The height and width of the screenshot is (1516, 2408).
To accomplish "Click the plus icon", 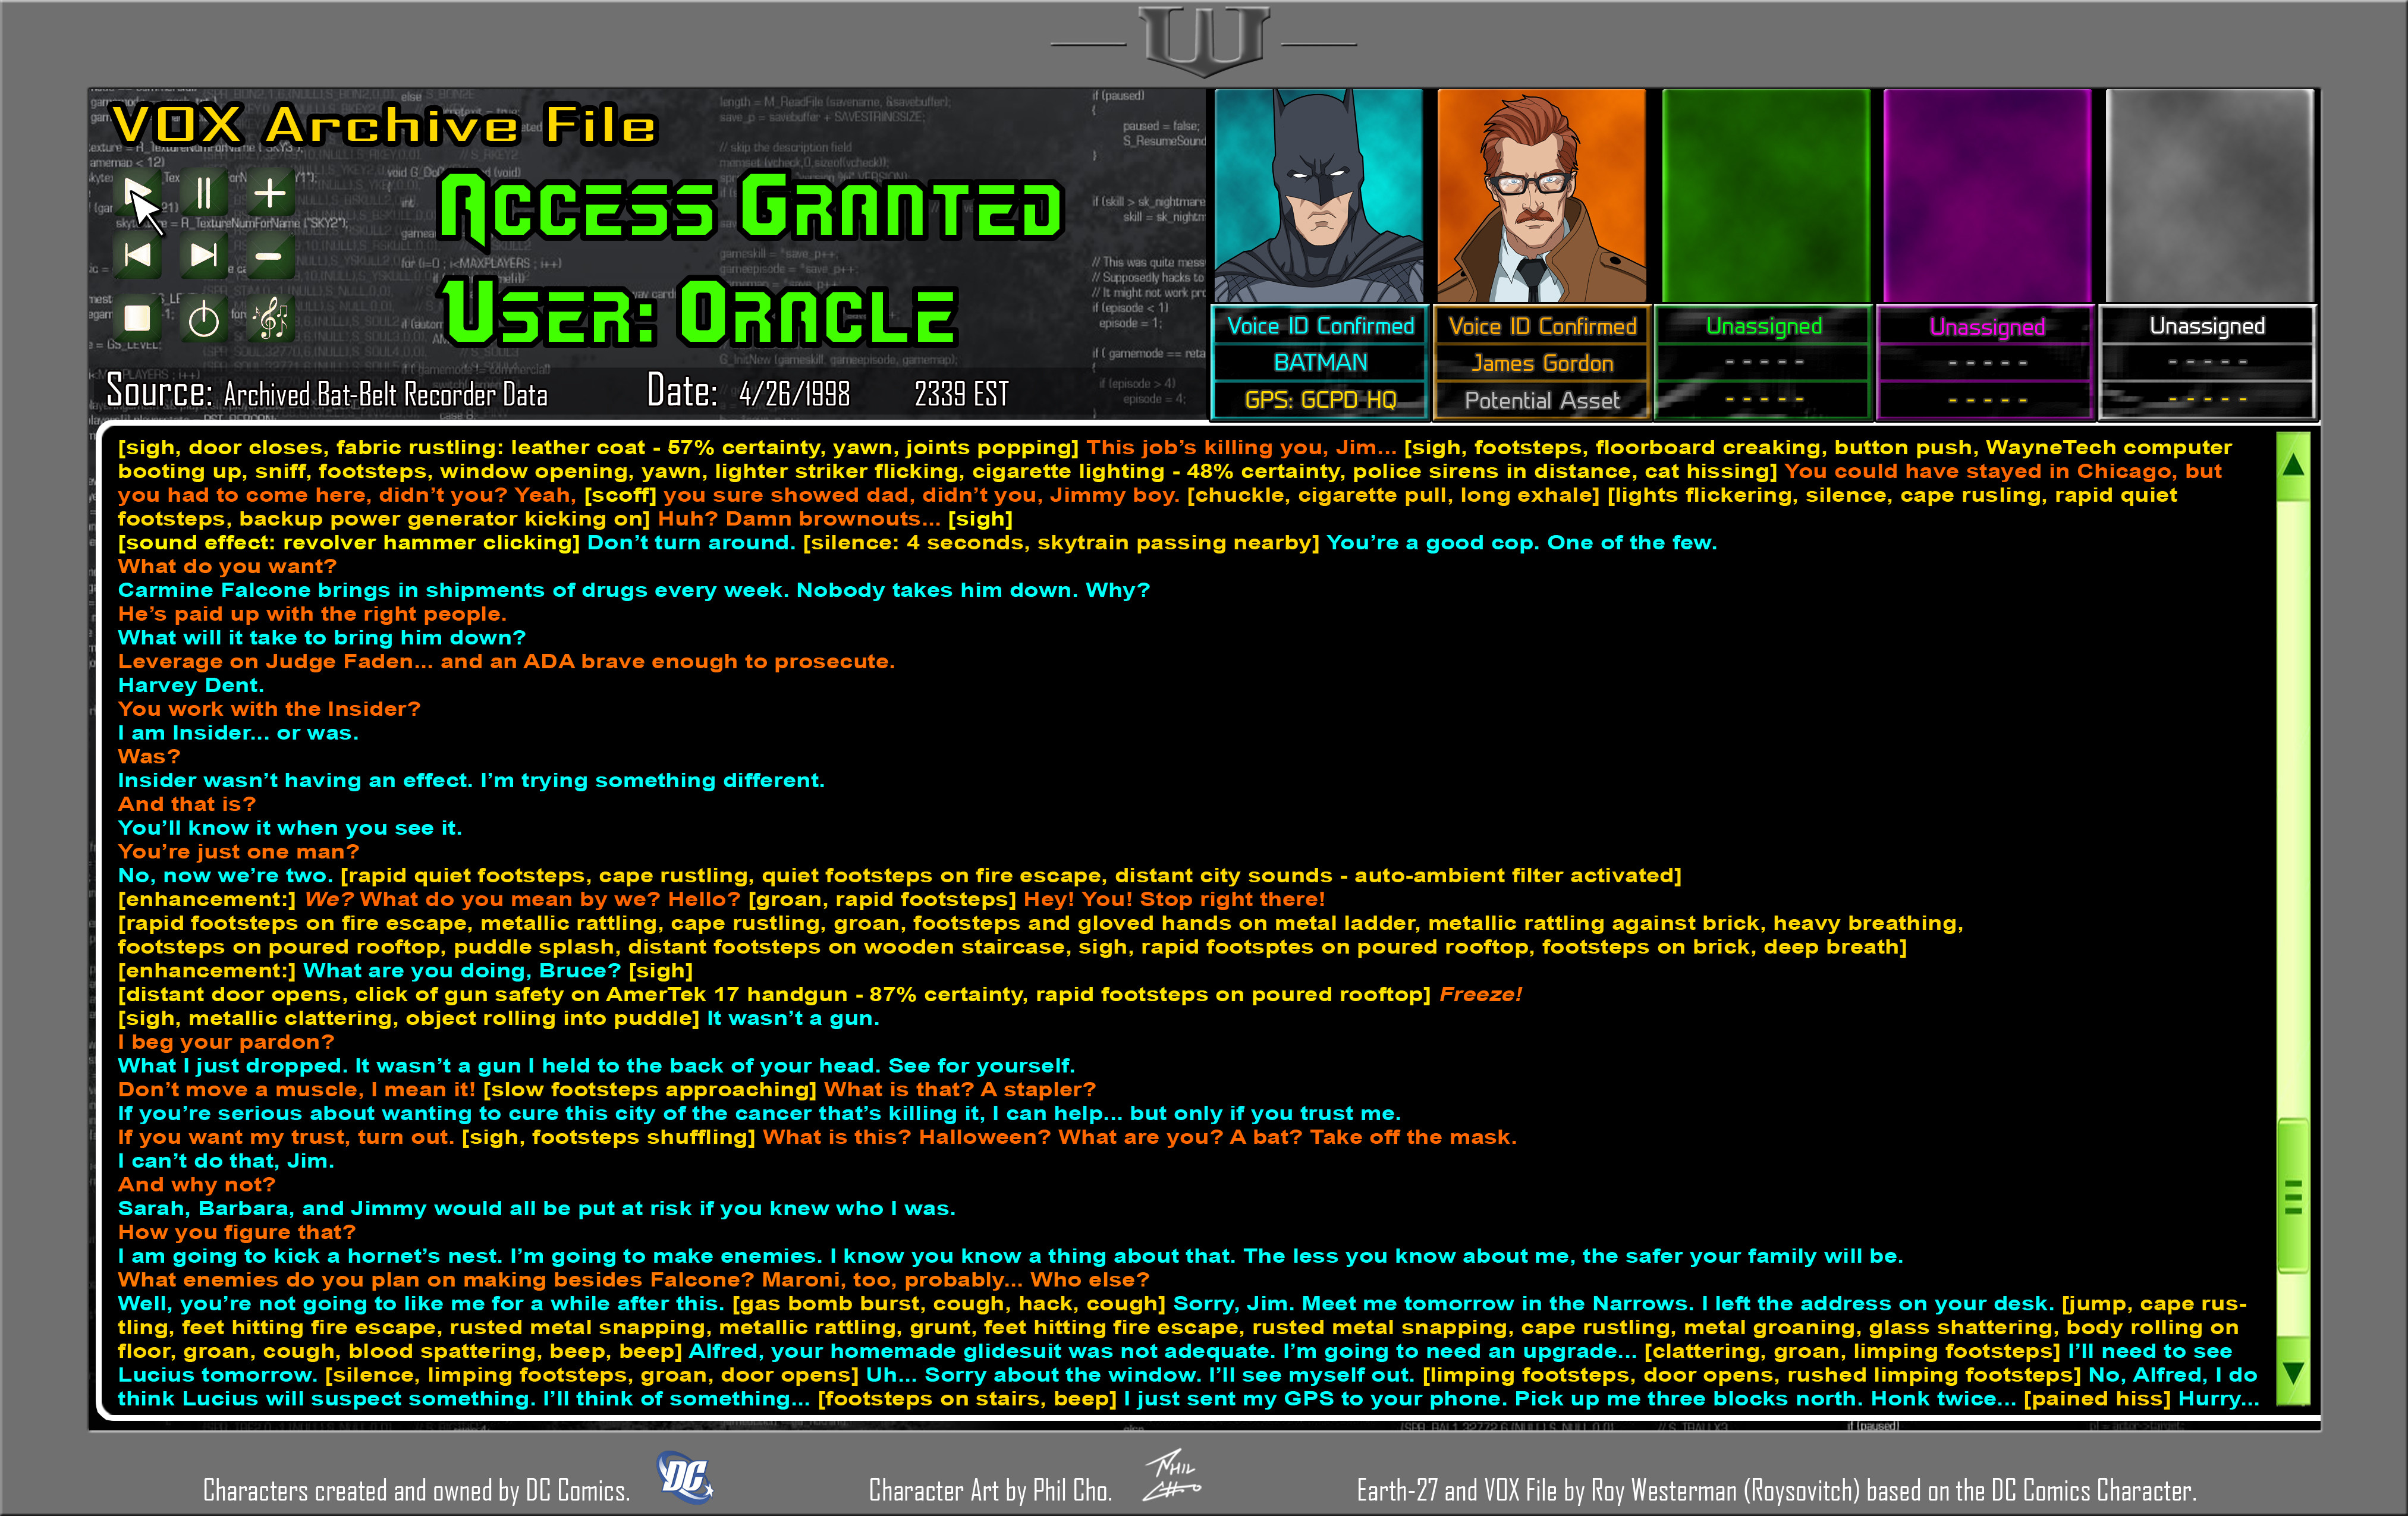I will tap(269, 192).
